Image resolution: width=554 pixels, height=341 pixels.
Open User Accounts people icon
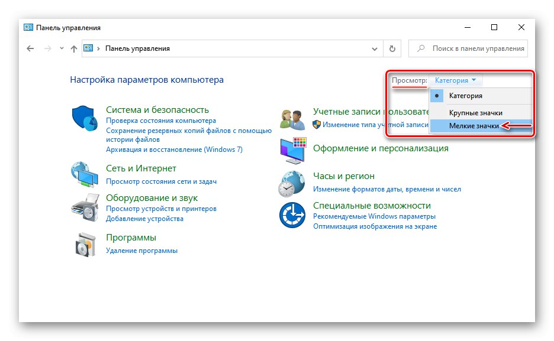(x=292, y=119)
